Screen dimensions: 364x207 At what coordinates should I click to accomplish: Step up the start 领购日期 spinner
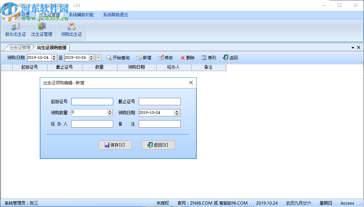[54, 56]
